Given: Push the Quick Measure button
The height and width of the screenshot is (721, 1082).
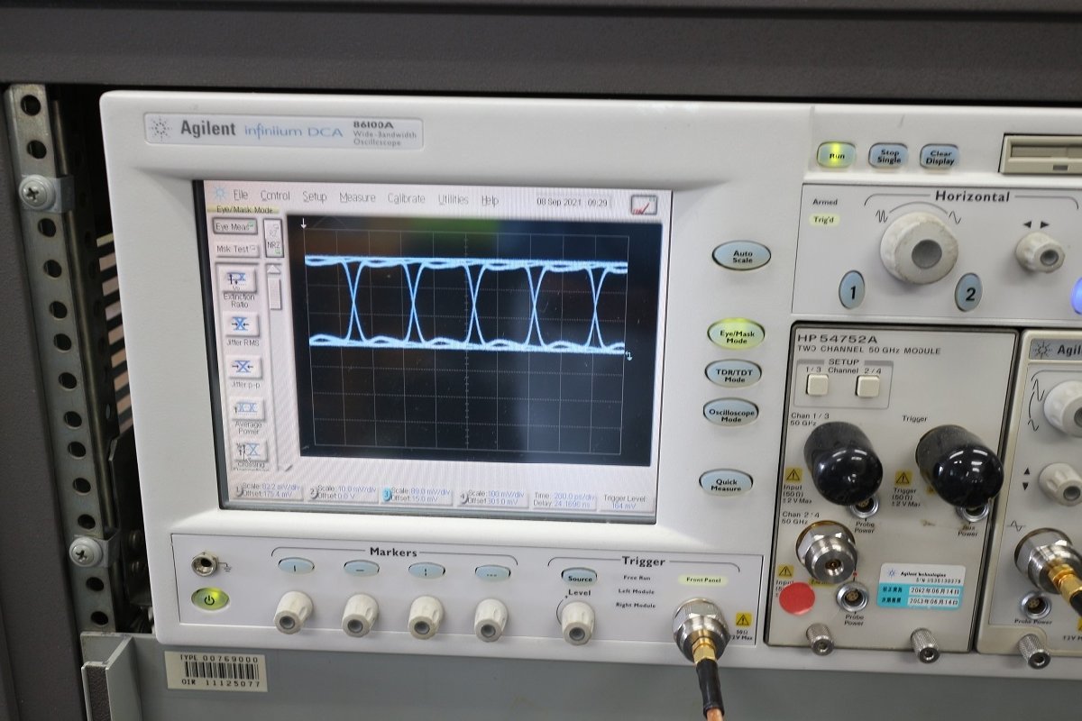Looking at the screenshot, I should click(726, 482).
